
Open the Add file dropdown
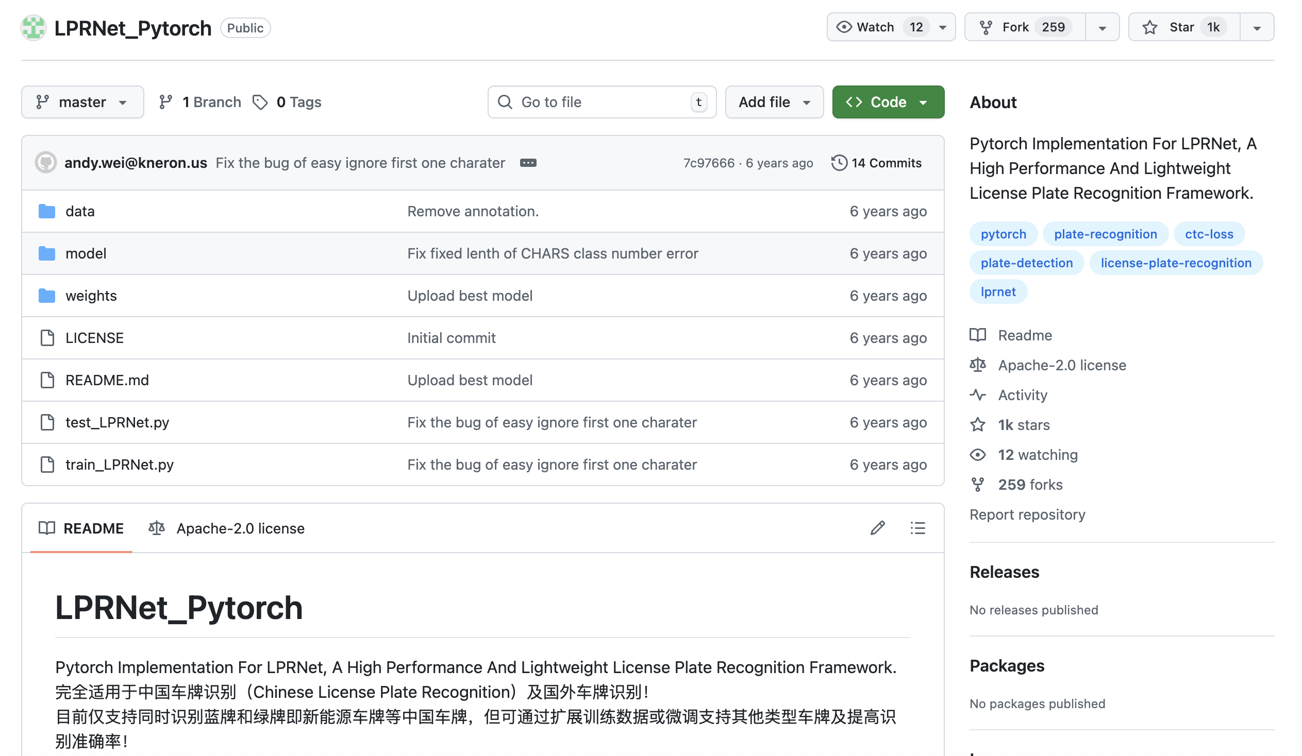pyautogui.click(x=774, y=102)
